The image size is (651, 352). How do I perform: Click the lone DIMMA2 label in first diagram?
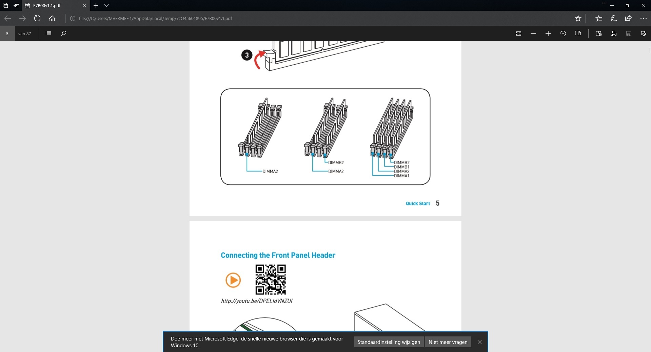pyautogui.click(x=270, y=171)
